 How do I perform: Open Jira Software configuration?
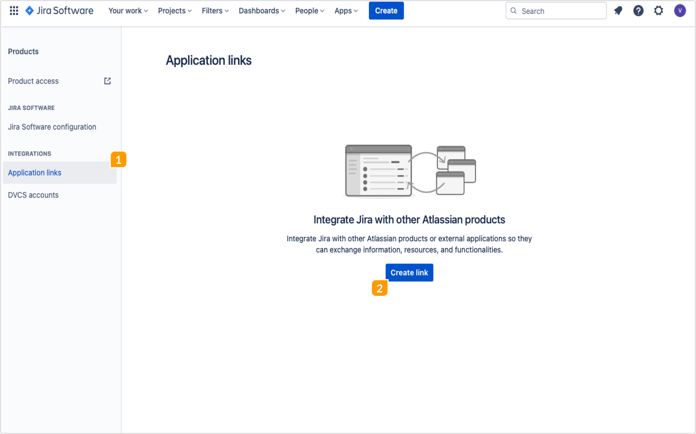pos(52,126)
